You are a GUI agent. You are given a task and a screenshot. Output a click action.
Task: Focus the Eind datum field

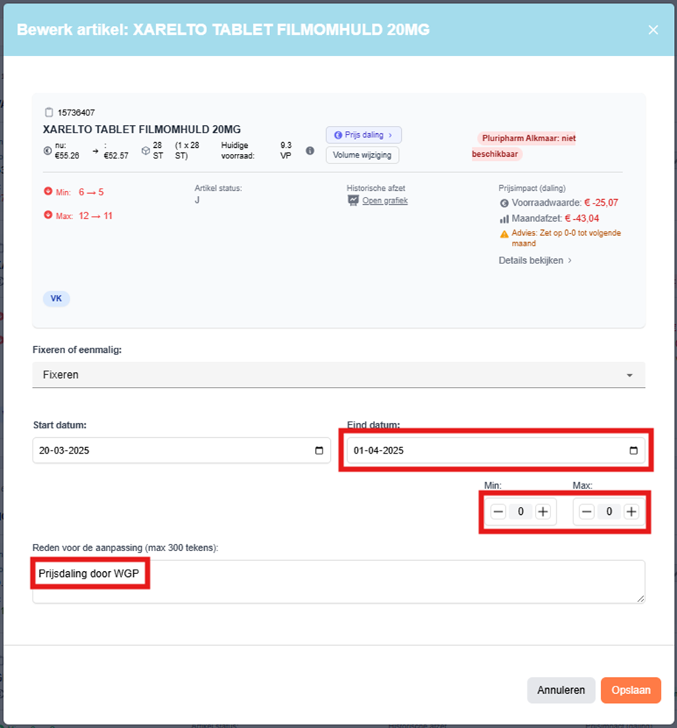coord(496,451)
